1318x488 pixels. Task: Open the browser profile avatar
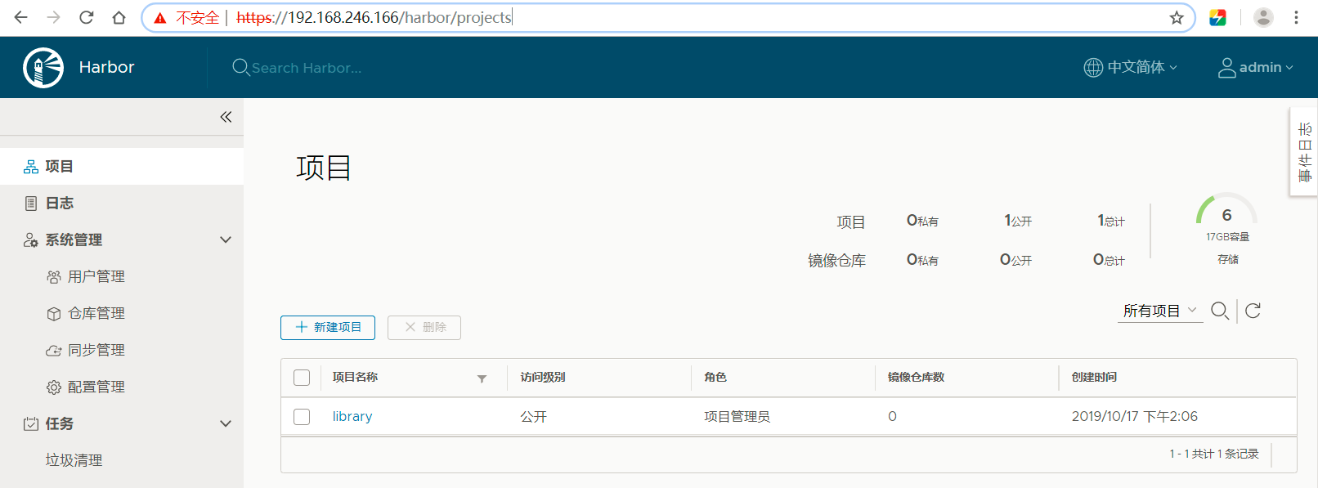[1263, 17]
